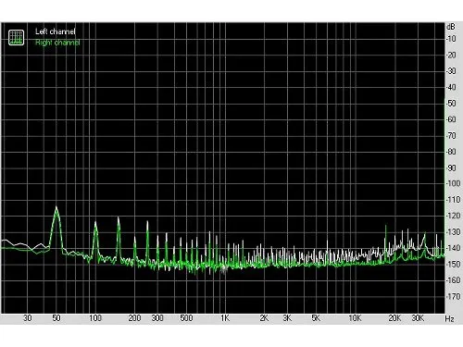Click the 30 Hz frequency axis label

28,318
